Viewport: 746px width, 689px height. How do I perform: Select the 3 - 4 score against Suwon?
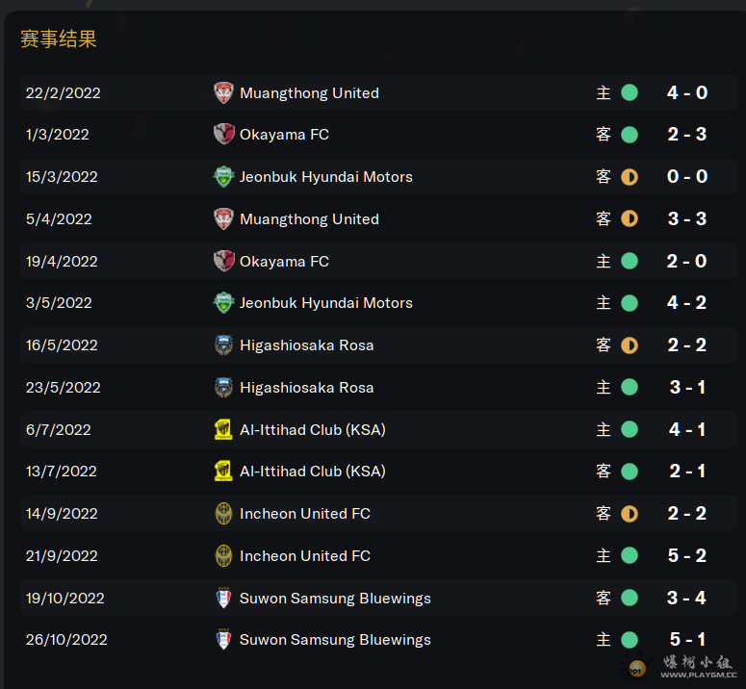click(687, 598)
